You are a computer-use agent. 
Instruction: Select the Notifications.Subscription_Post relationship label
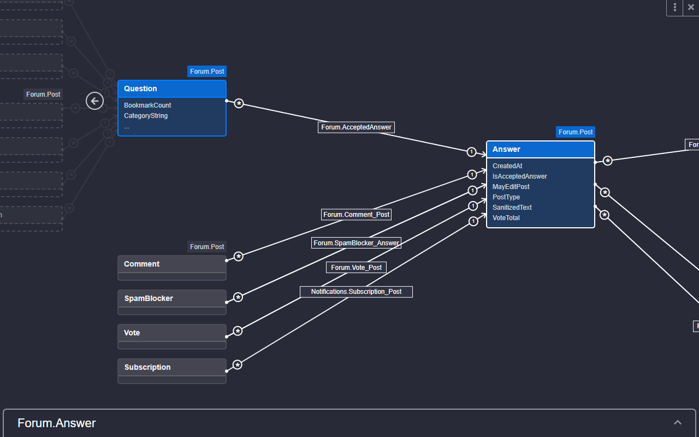point(356,291)
